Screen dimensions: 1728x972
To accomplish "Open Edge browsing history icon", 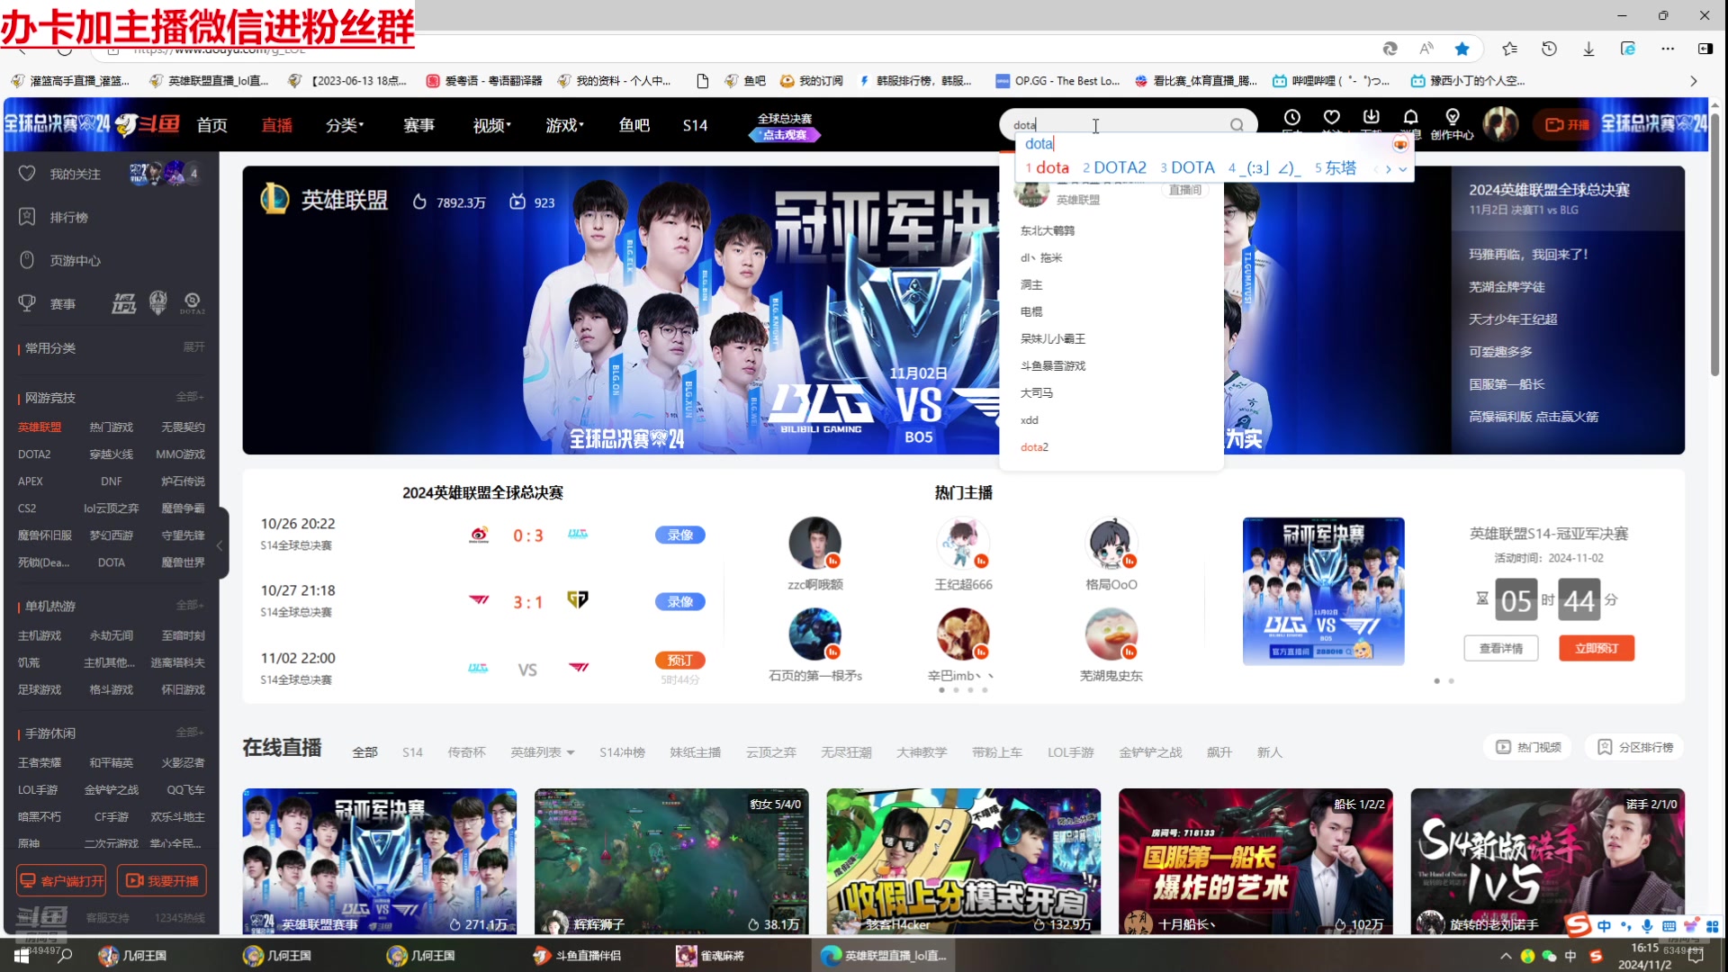I will [1549, 49].
